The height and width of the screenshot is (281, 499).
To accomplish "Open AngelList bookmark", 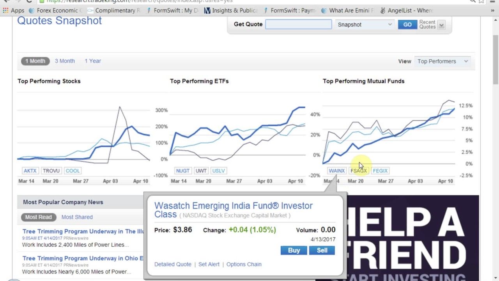I will (x=406, y=11).
